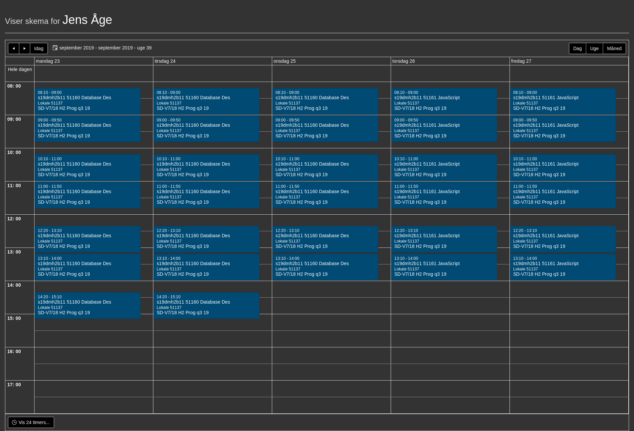Go to next week with right arrow
This screenshot has height=431, width=634.
click(x=25, y=48)
